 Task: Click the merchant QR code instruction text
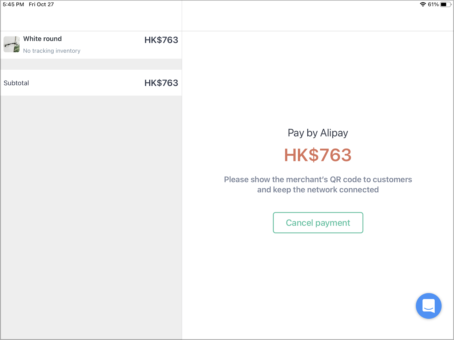pyautogui.click(x=318, y=184)
